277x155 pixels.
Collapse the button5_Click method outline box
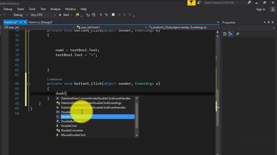(29, 84)
